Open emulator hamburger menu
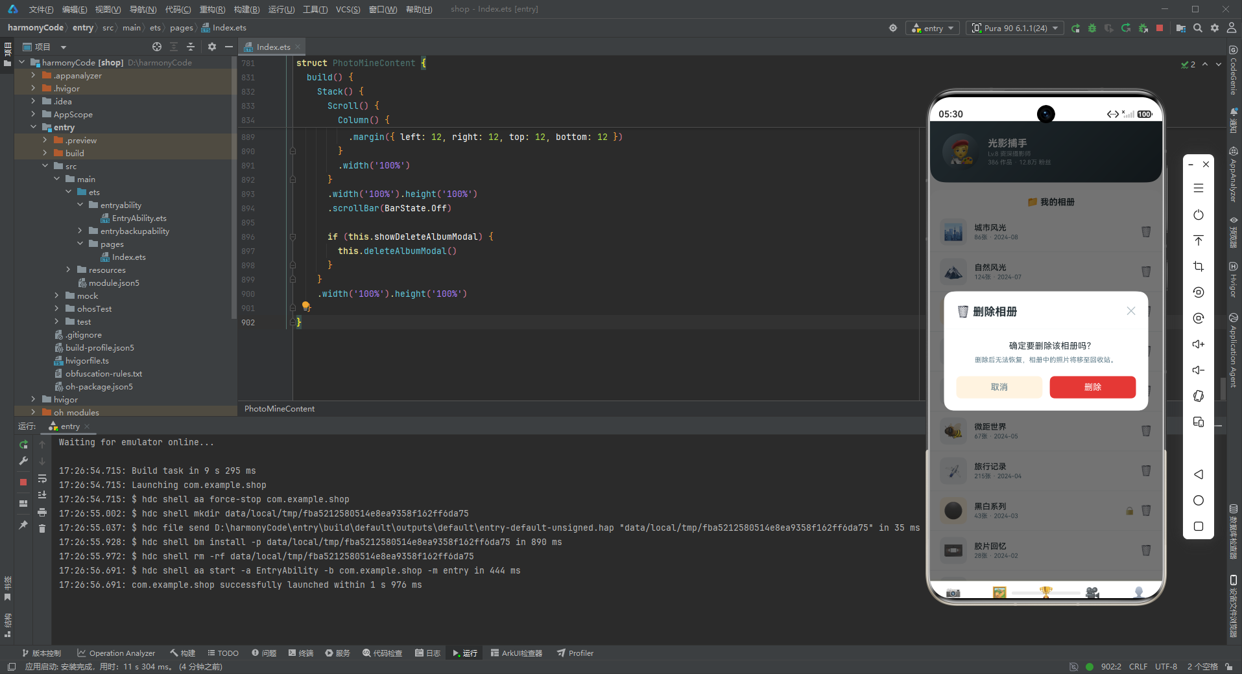The height and width of the screenshot is (674, 1242). tap(1199, 188)
